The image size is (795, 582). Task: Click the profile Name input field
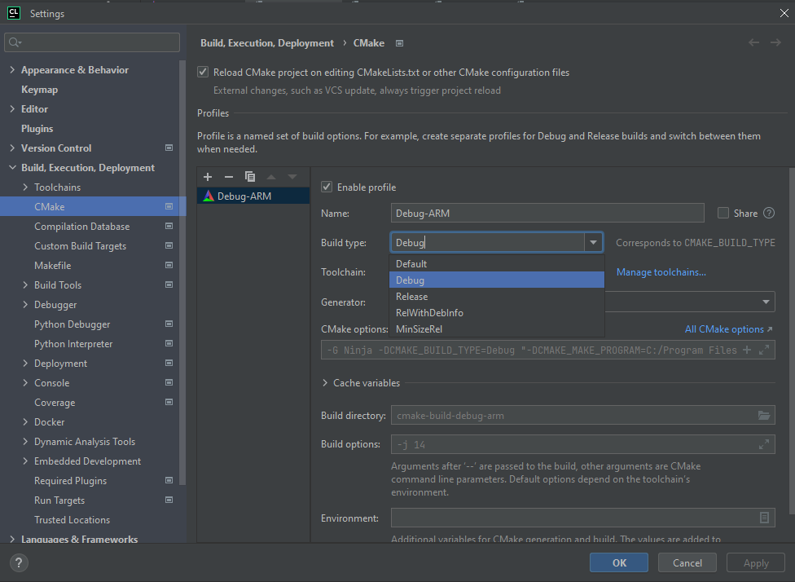coord(547,213)
